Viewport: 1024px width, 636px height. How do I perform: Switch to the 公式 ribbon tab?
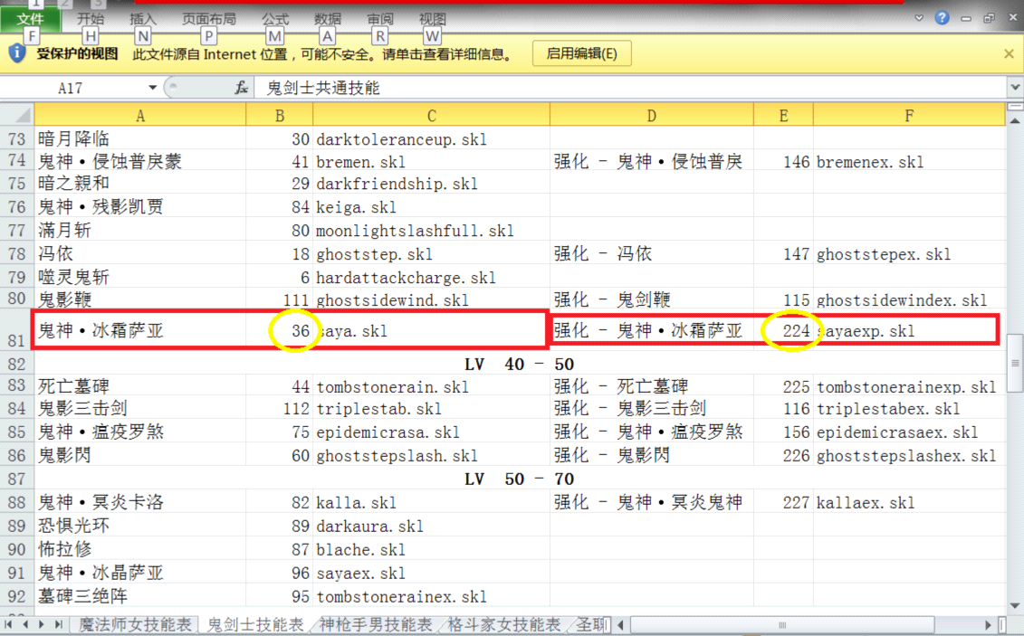tap(275, 18)
